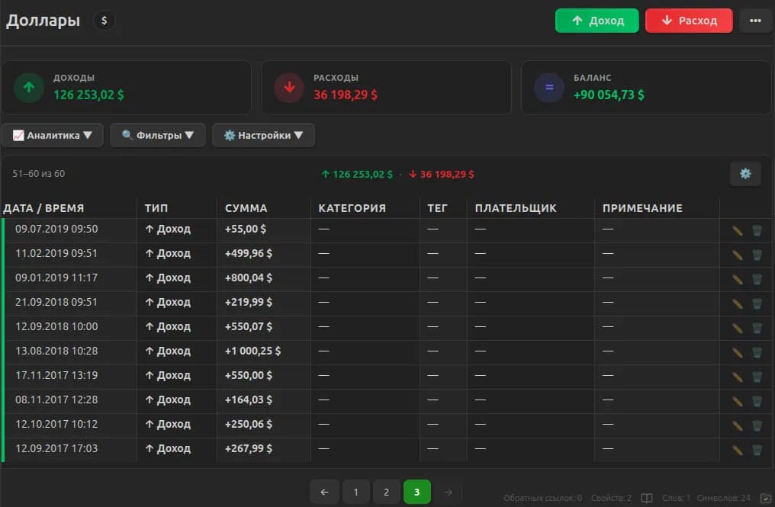Delete the 13.08.2018 10:28 transaction
Viewport: 775px width, 507px height.
tap(757, 352)
